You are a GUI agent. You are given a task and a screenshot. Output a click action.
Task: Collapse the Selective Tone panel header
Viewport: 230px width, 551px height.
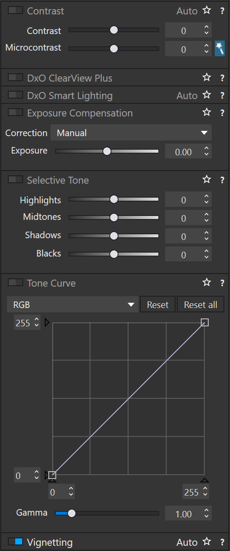point(58,180)
